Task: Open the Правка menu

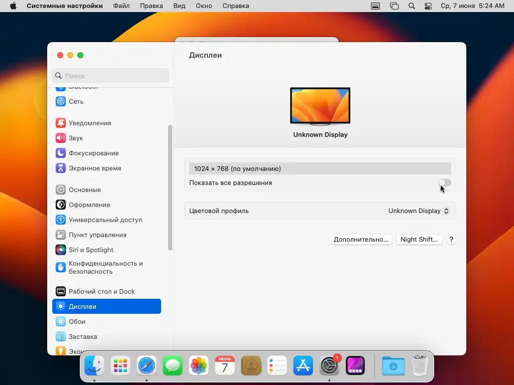Action: [152, 6]
